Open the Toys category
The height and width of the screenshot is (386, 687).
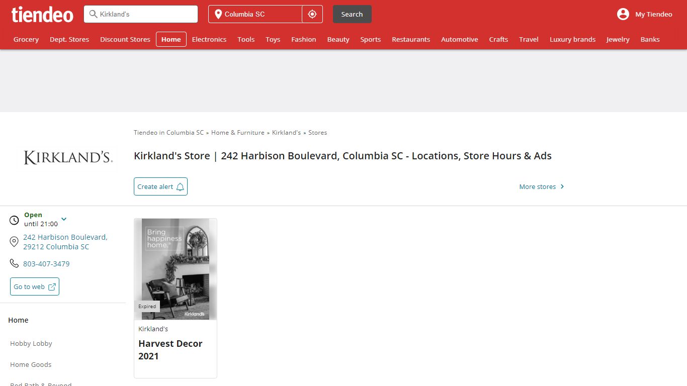tap(273, 39)
